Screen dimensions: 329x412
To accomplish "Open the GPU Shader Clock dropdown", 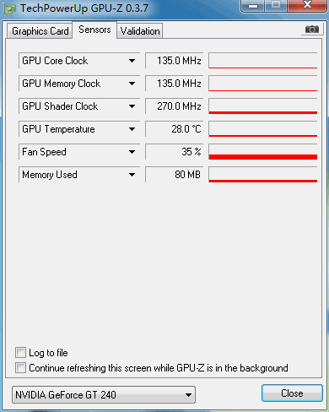I will point(132,106).
